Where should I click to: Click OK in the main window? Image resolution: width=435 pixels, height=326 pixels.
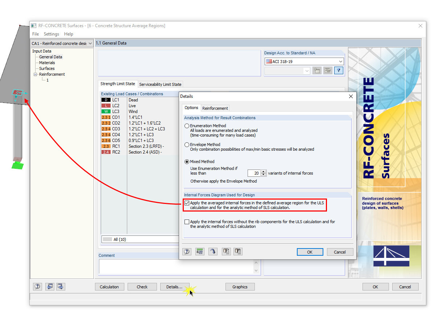coord(376,287)
